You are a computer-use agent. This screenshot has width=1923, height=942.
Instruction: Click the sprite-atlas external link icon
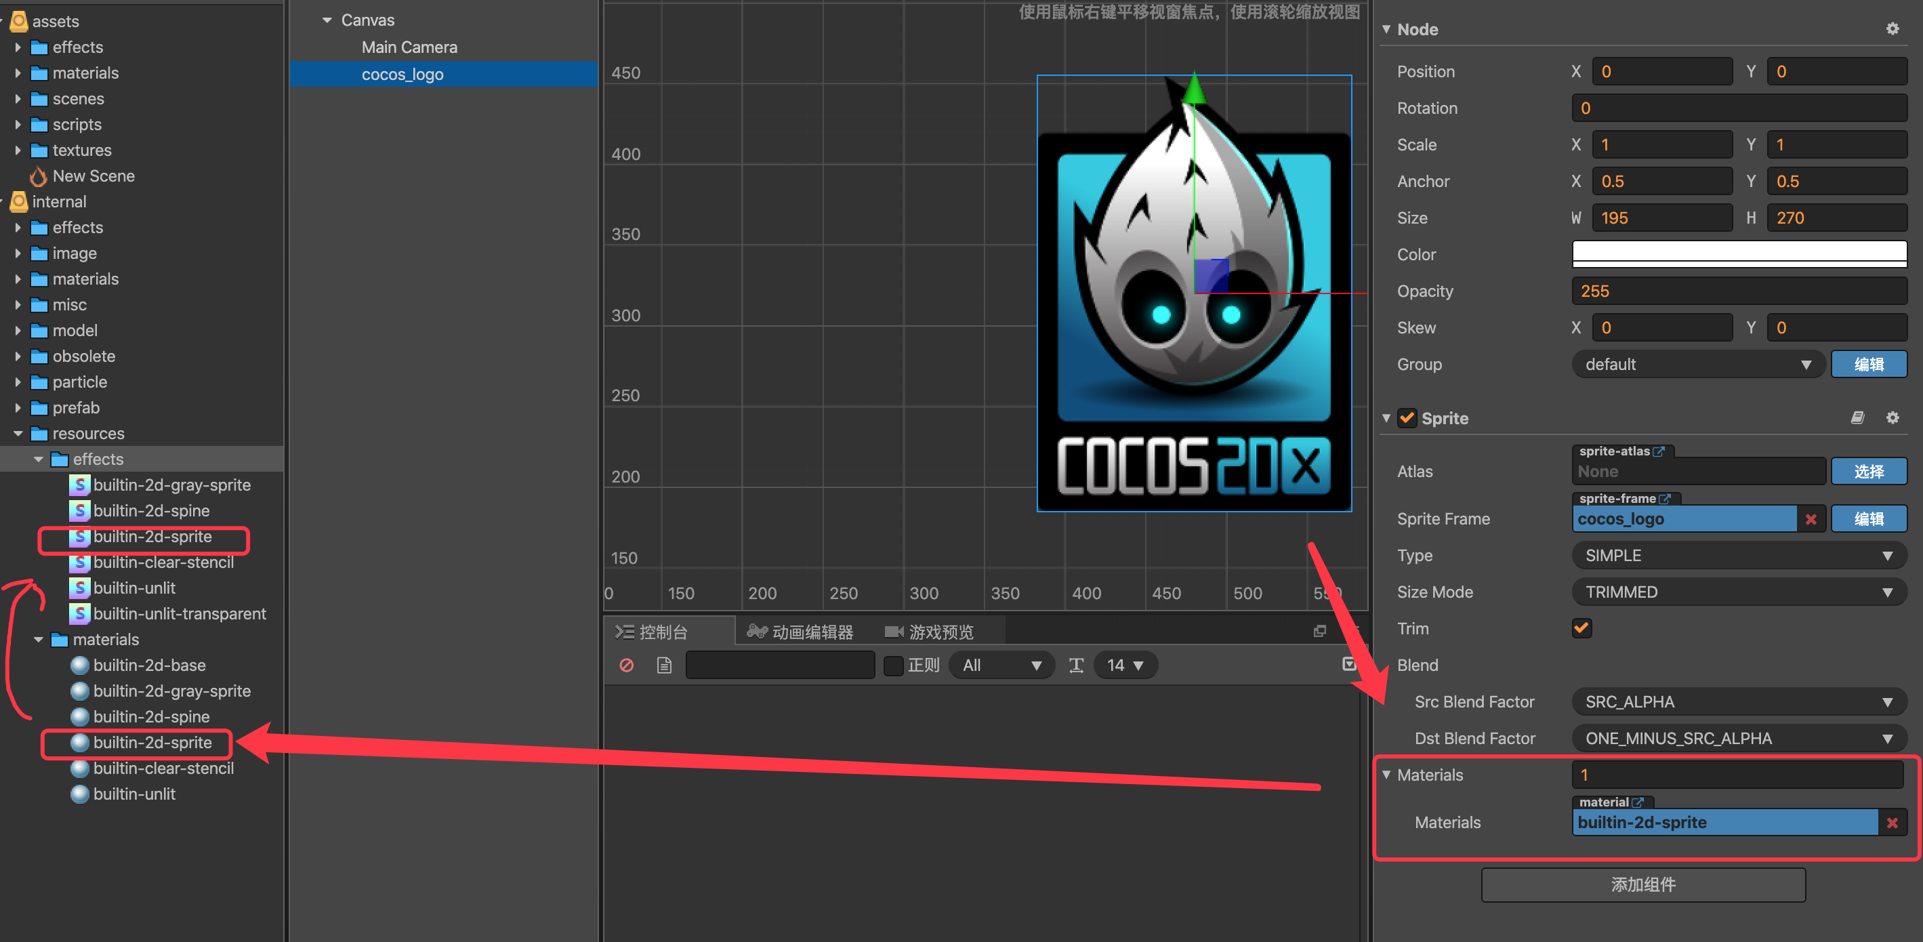[1659, 451]
